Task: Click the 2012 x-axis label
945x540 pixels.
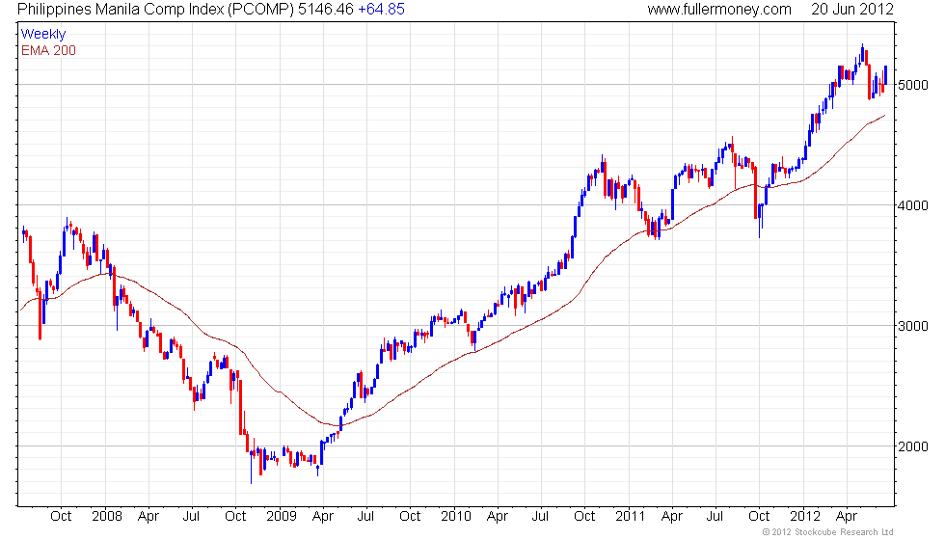Action: 805,517
